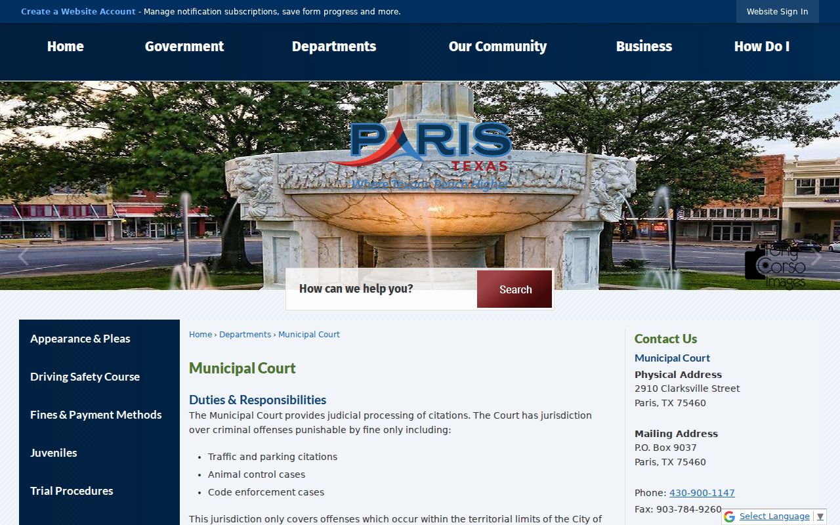Click Create a Website Account link
Screen dimensions: 840x525
click(x=78, y=12)
